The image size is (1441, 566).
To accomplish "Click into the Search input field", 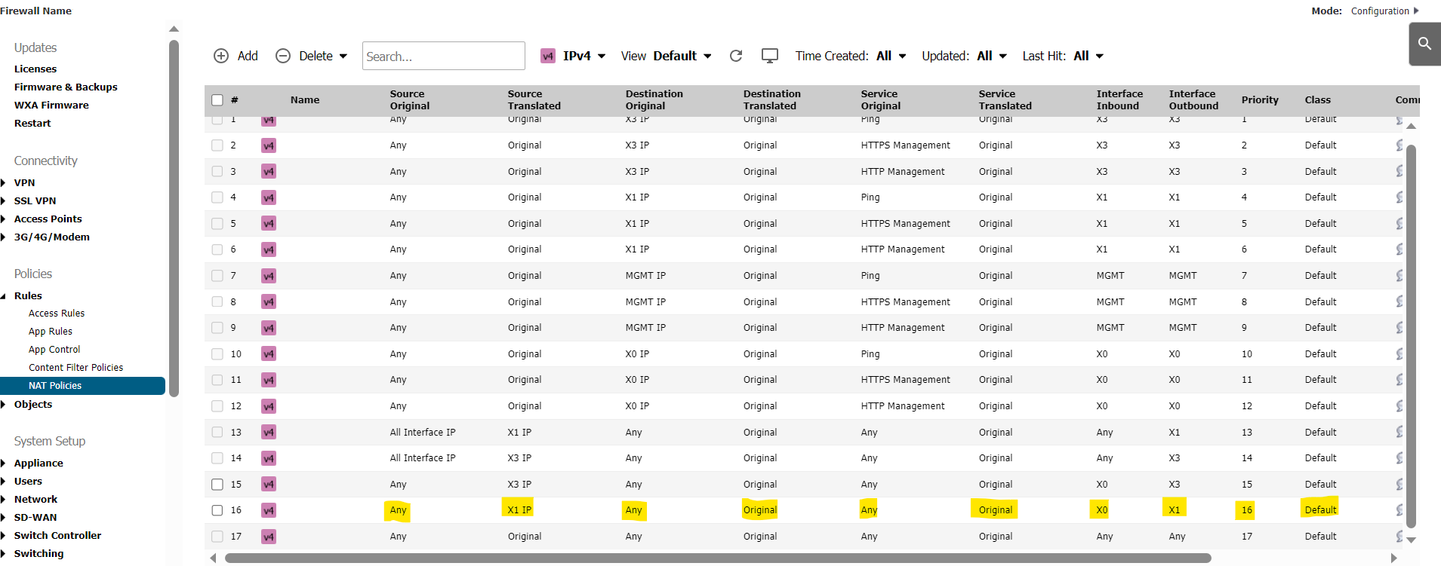I will pos(443,56).
